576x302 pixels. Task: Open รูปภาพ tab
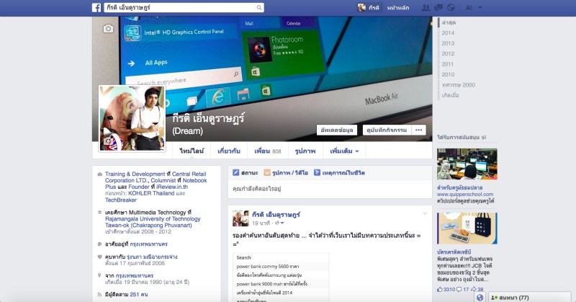[305, 151]
